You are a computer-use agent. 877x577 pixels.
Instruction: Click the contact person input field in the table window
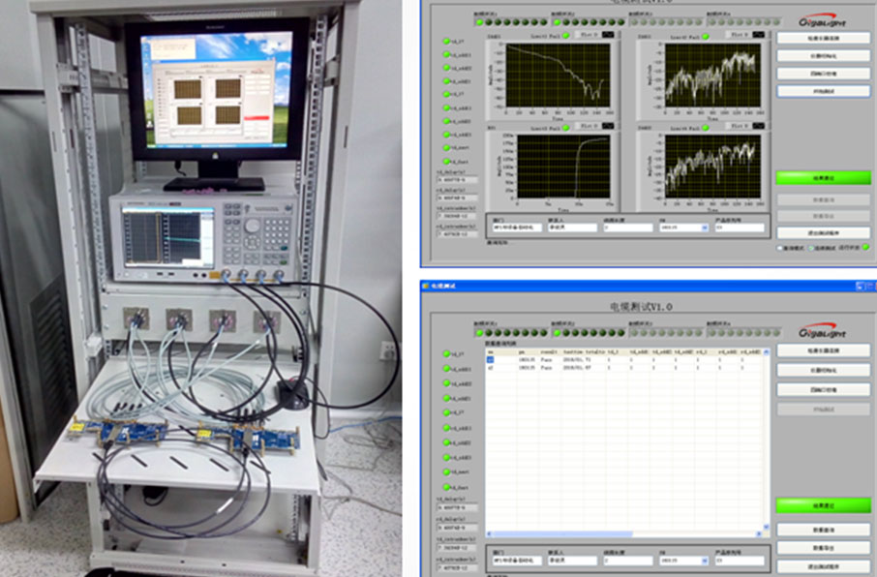(572, 561)
